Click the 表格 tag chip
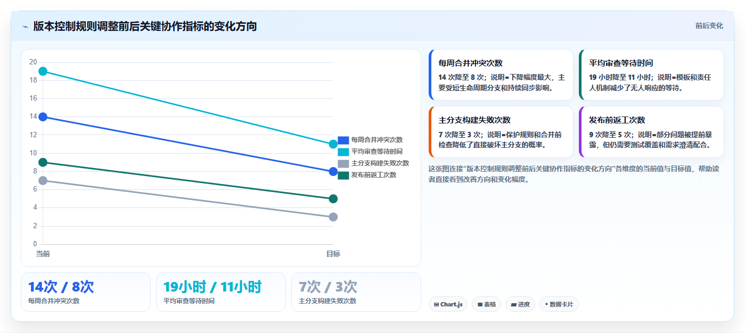 coord(487,304)
